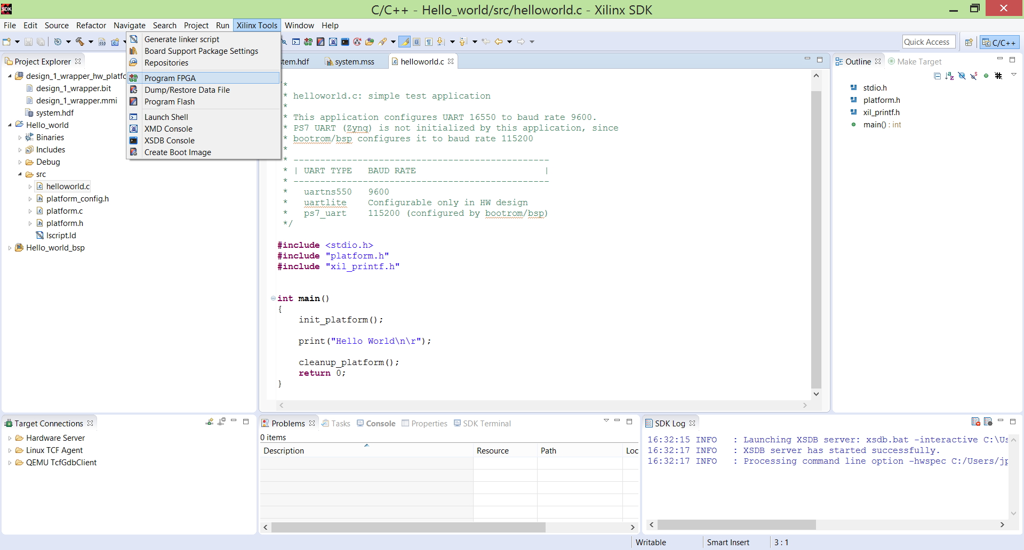Image resolution: width=1024 pixels, height=550 pixels.
Task: Jump to next annotation toolbar icon
Action: 440,42
